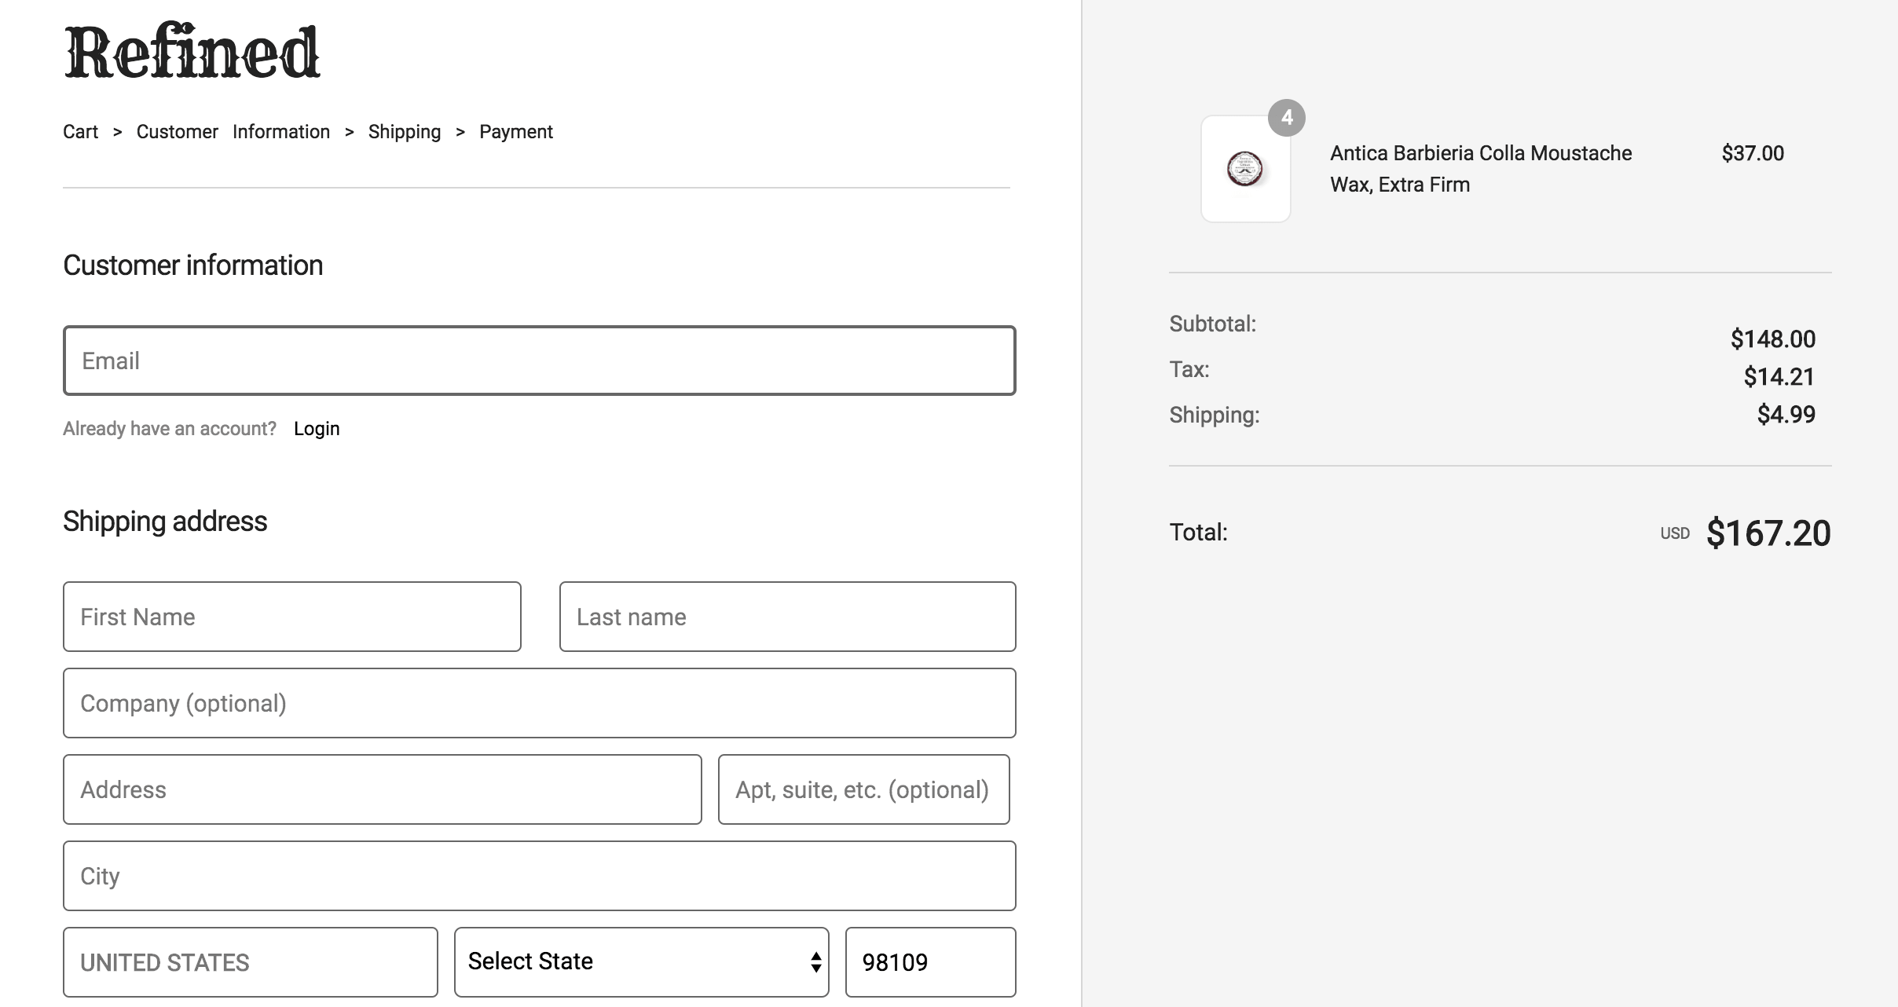Click the Company (optional) field
The image size is (1898, 1007).
click(x=539, y=703)
